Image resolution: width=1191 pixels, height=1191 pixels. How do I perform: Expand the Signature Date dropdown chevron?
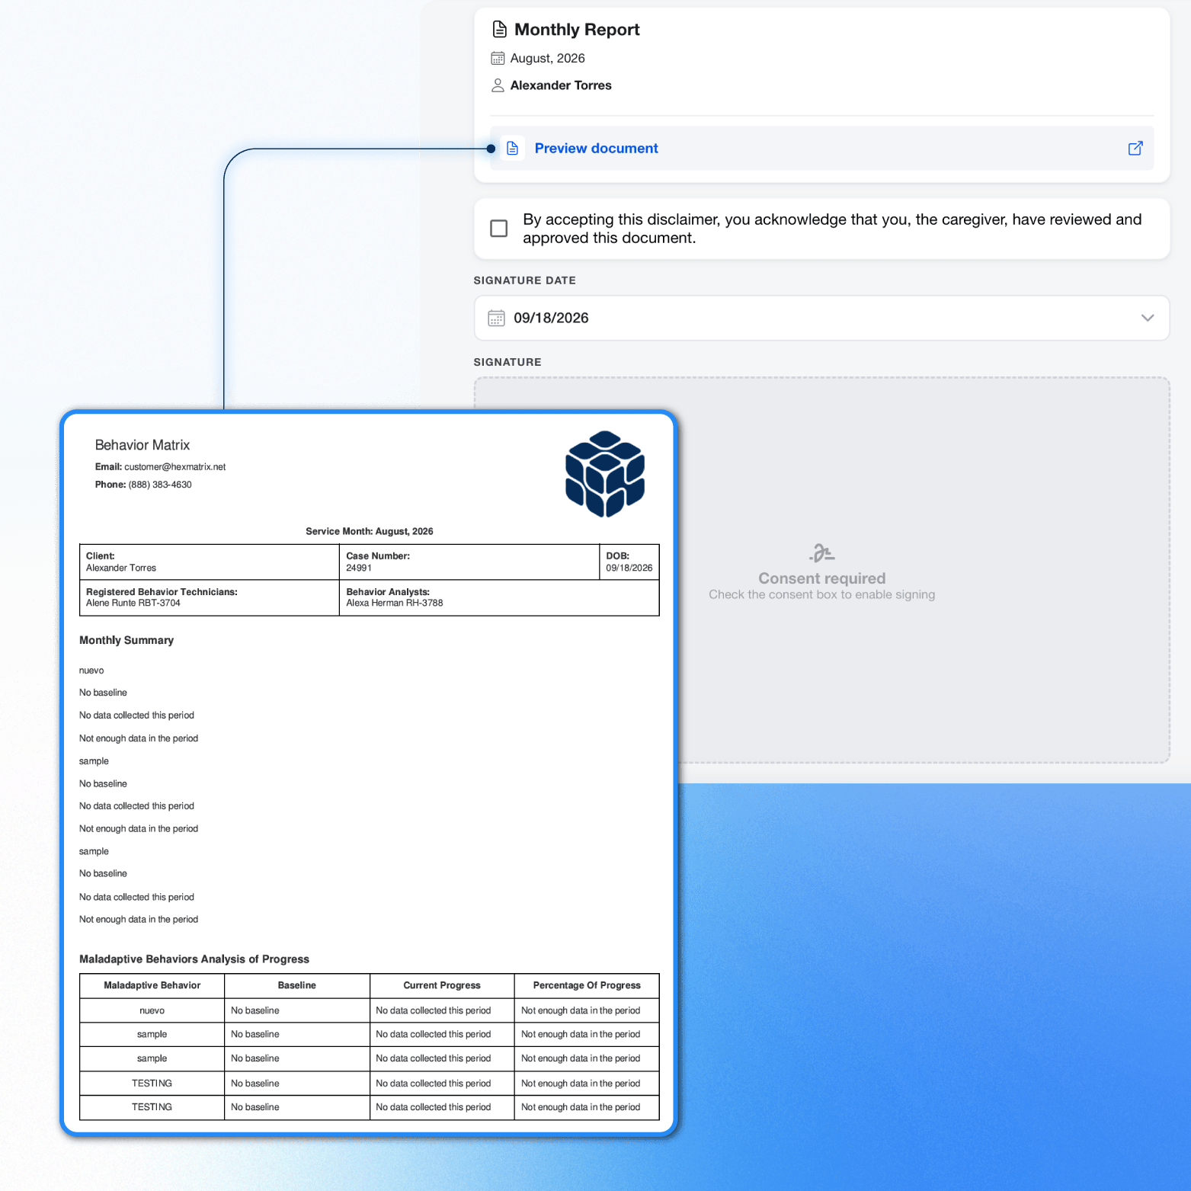(1147, 318)
